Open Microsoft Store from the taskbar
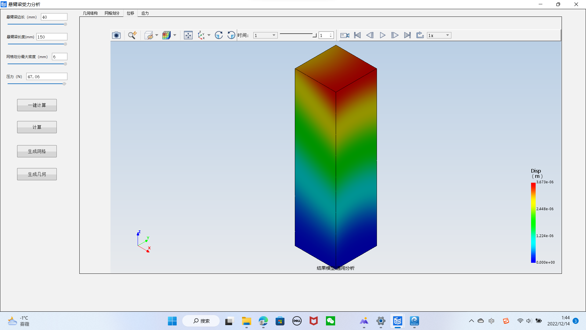This screenshot has height=330, width=586. [x=280, y=321]
